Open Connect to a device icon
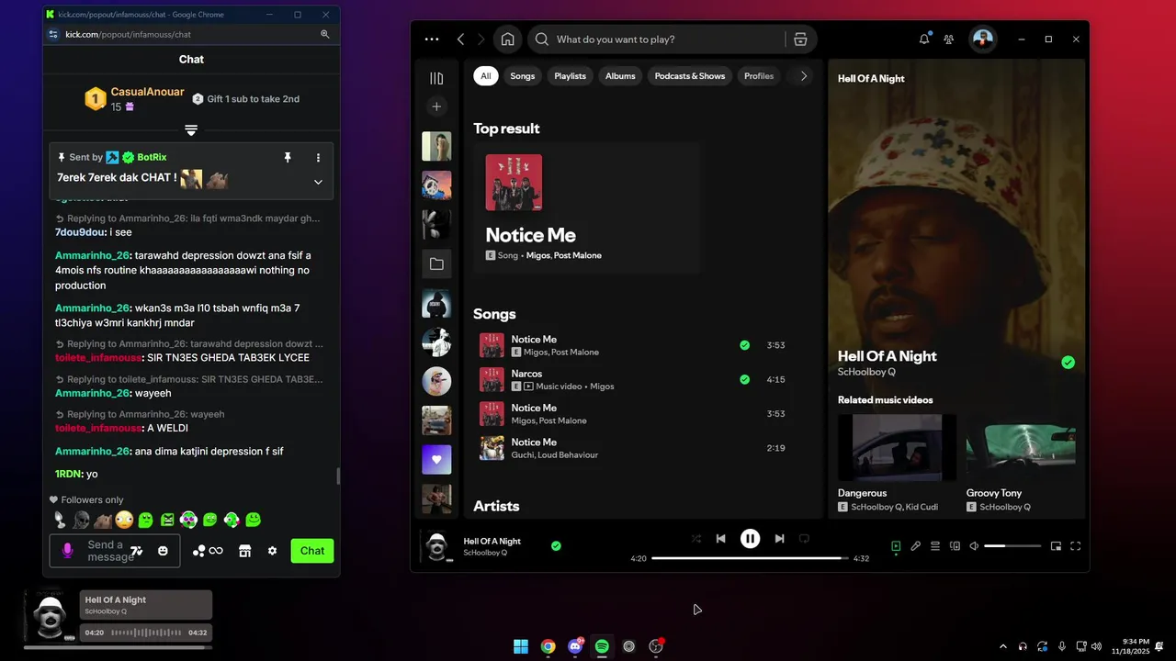 tap(955, 546)
